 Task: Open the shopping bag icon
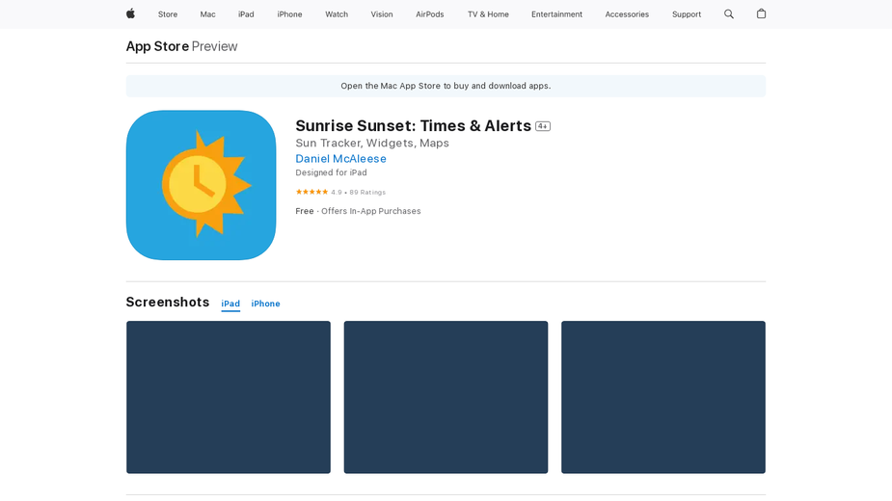[x=761, y=13]
